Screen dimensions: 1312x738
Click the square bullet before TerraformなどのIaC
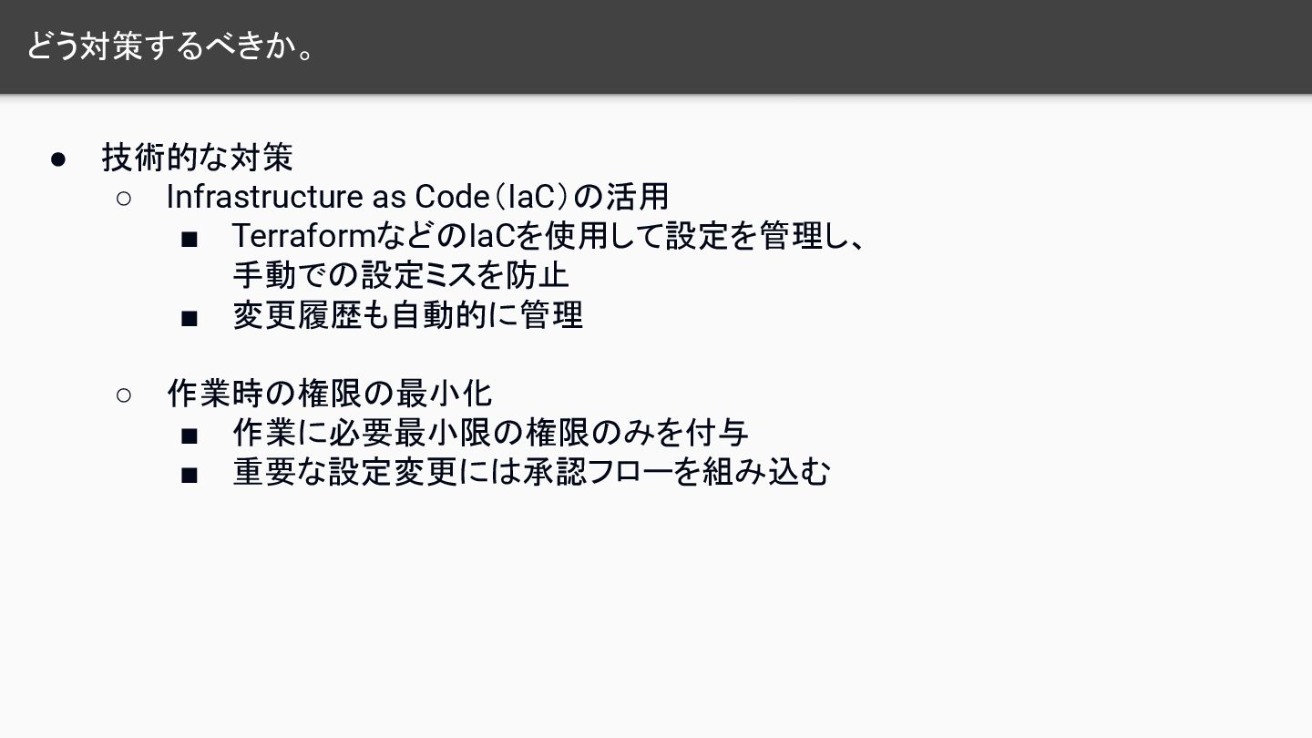pos(190,240)
